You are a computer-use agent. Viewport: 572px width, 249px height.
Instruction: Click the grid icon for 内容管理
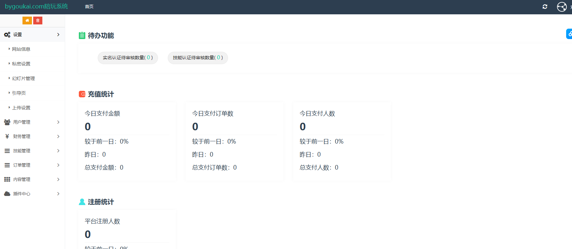[7, 179]
